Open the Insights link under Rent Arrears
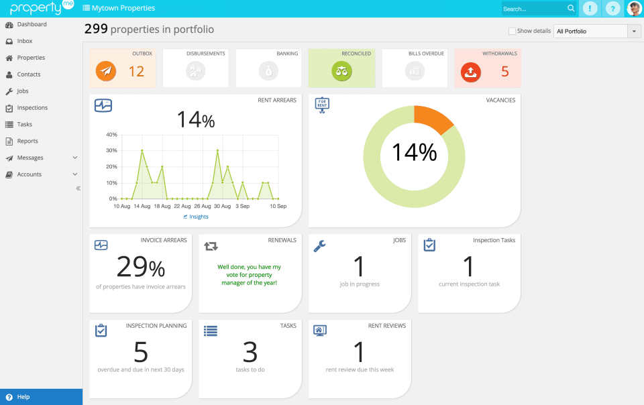This screenshot has width=644, height=405. click(x=195, y=216)
